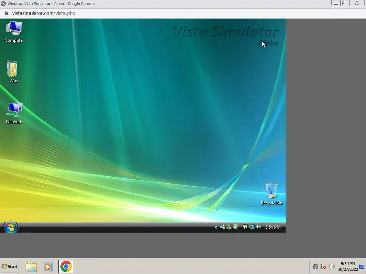
Task: Open the host taskbar Media Player icon
Action: (x=49, y=267)
